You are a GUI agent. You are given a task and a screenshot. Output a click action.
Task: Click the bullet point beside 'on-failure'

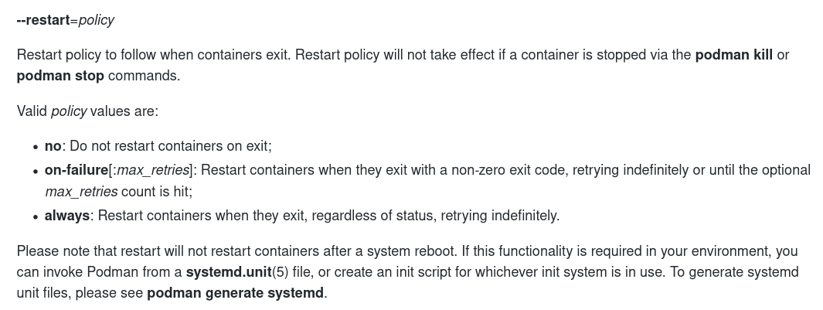point(36,171)
